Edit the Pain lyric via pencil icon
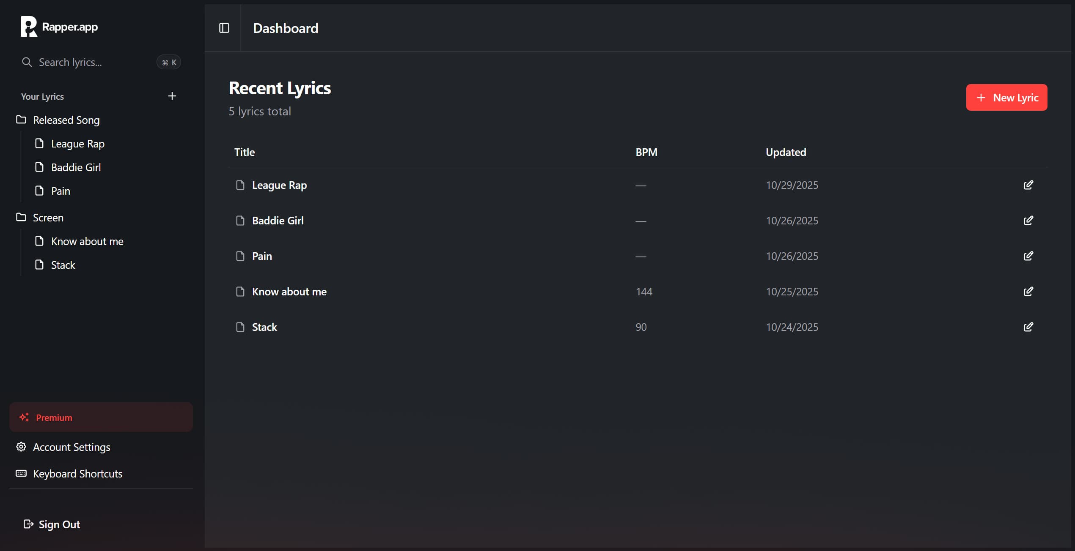 click(x=1028, y=256)
